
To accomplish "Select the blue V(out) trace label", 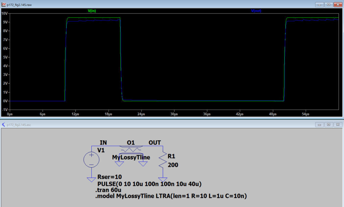I will 256,11.
